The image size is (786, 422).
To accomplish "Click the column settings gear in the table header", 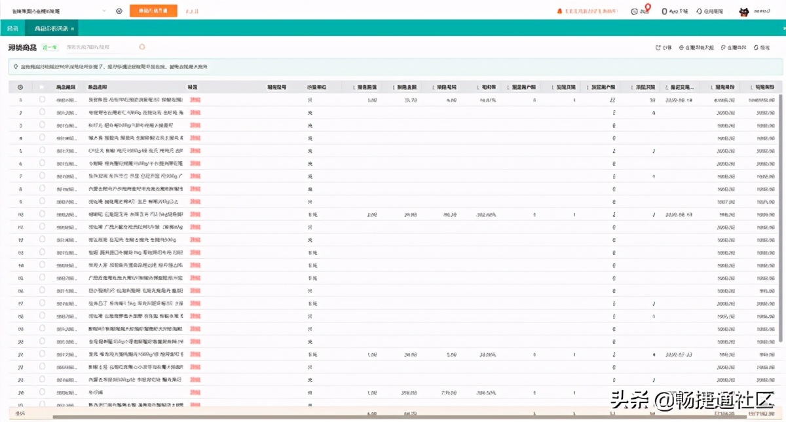I will 20,87.
